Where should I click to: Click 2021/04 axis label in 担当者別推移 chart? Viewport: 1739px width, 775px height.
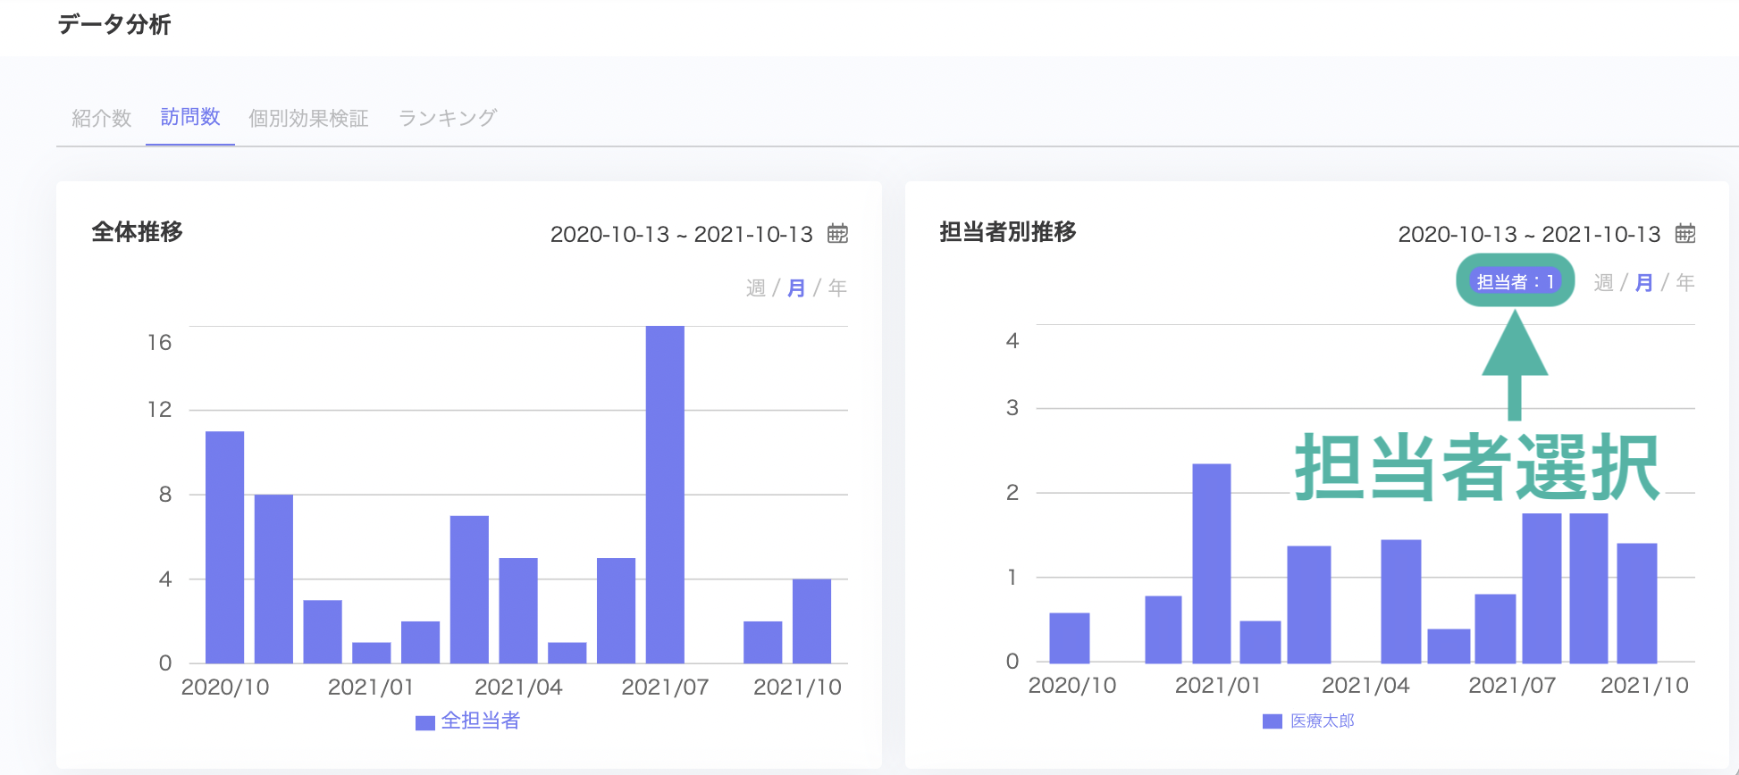point(1365,685)
